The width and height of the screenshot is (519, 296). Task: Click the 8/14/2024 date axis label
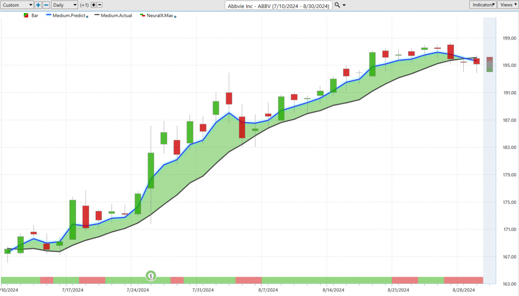[x=333, y=290]
